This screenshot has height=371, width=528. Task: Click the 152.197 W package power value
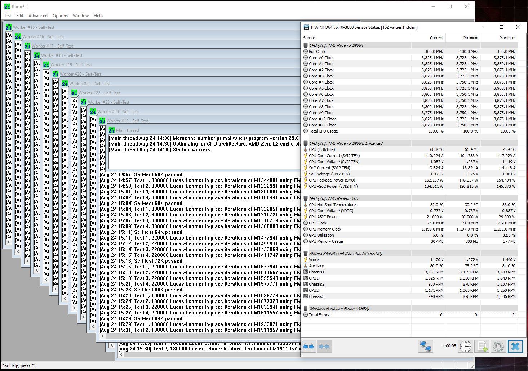coord(434,180)
